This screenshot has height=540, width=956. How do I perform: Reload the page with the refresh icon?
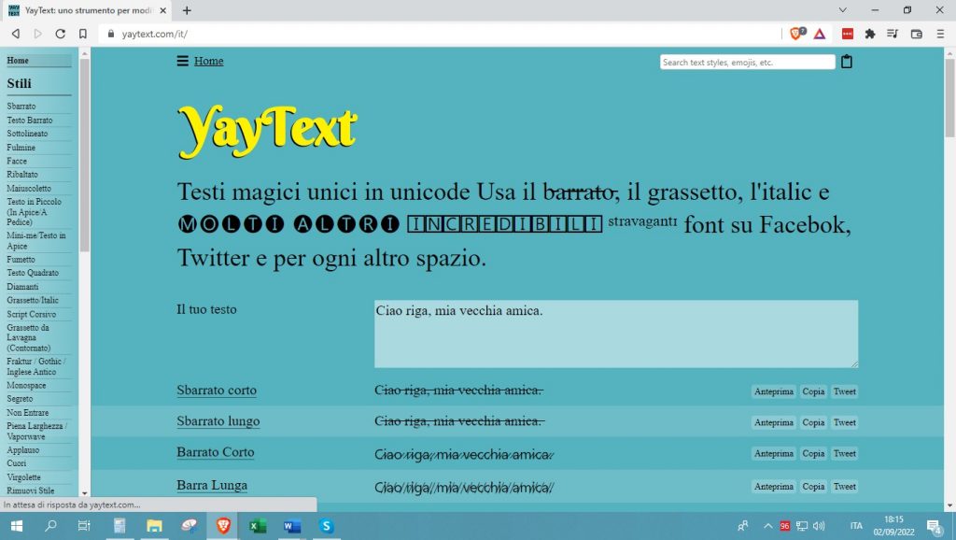[x=60, y=33]
